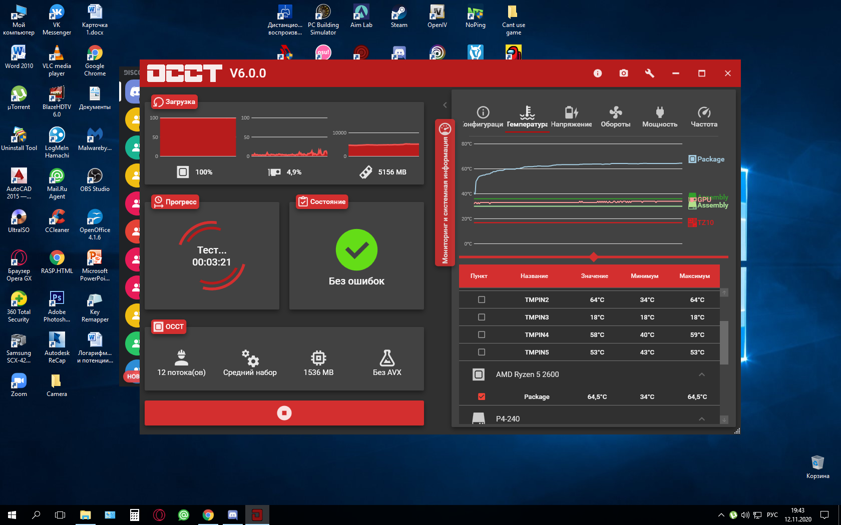The height and width of the screenshot is (525, 841).
Task: Switch to the Обороты tab
Action: click(x=616, y=117)
